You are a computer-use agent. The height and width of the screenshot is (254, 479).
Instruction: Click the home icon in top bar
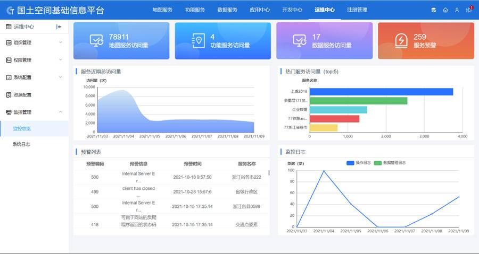coord(445,10)
